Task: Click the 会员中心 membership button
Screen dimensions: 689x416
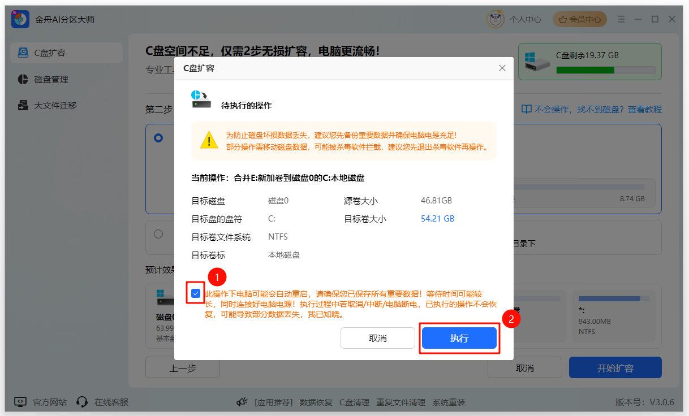Action: coord(579,19)
